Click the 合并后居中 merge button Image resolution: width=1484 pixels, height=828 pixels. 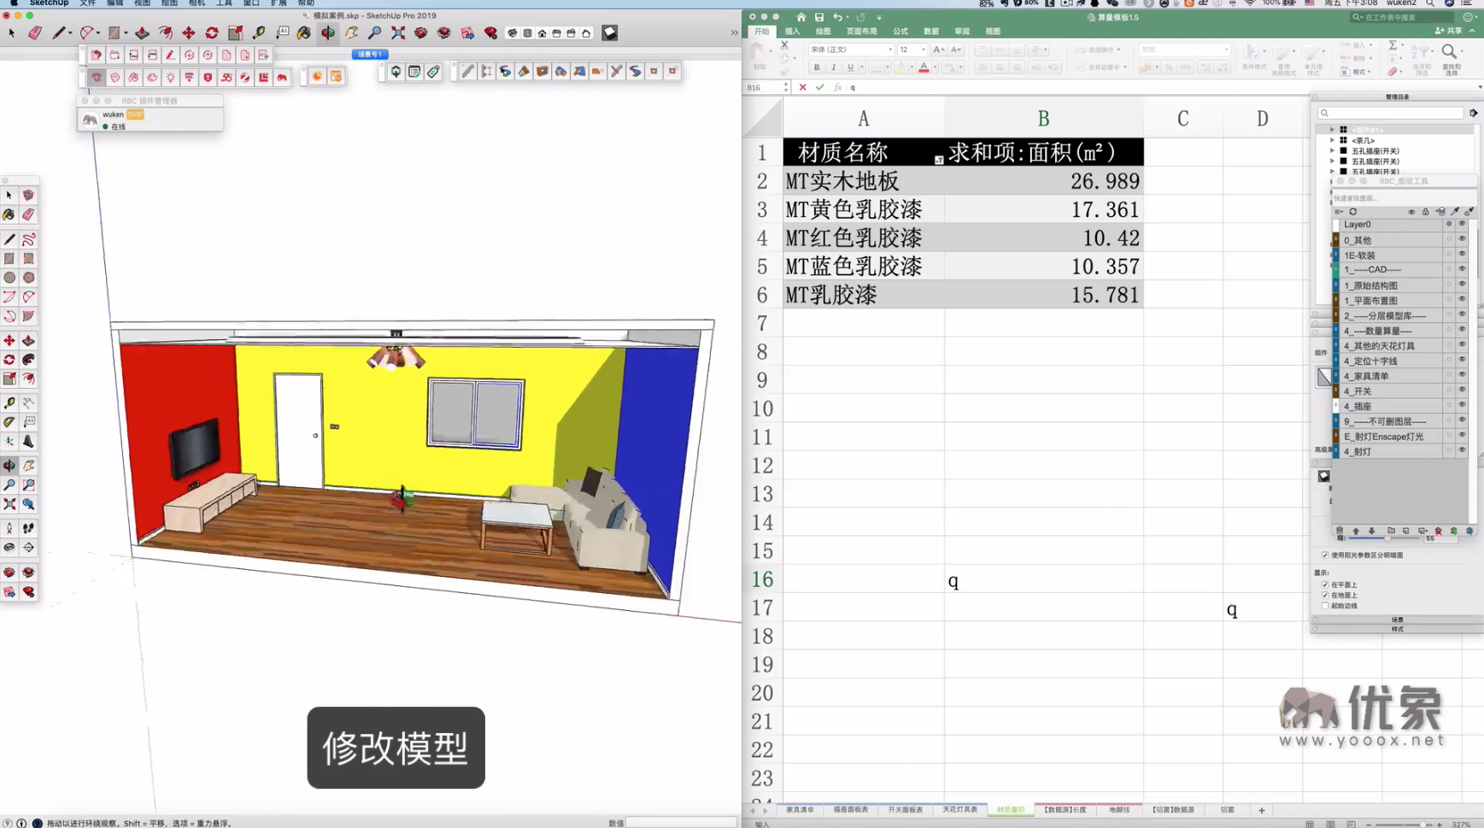pos(1102,68)
